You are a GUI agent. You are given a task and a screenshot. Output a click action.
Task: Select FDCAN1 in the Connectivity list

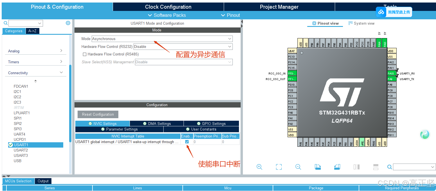[x=21, y=86]
